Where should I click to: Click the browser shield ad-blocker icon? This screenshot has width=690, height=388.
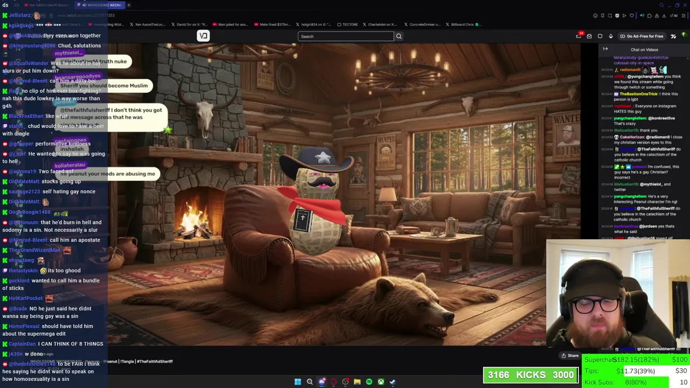617,16
